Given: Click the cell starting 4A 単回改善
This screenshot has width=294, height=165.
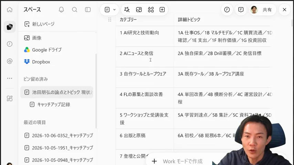Looking at the screenshot, I should coord(223,98).
